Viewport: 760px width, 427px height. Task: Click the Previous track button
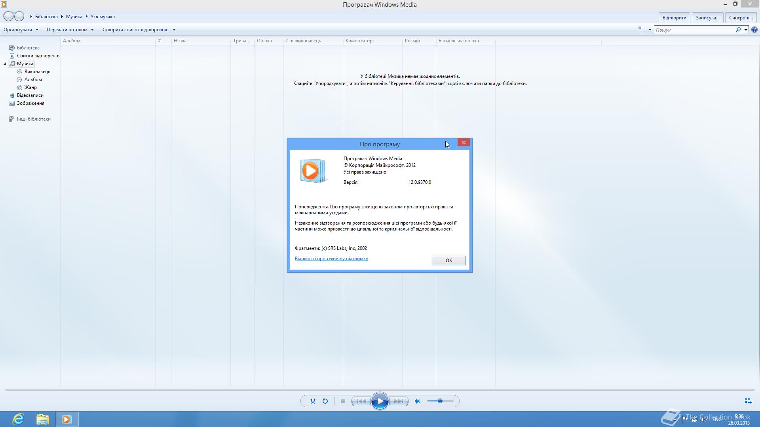click(361, 401)
